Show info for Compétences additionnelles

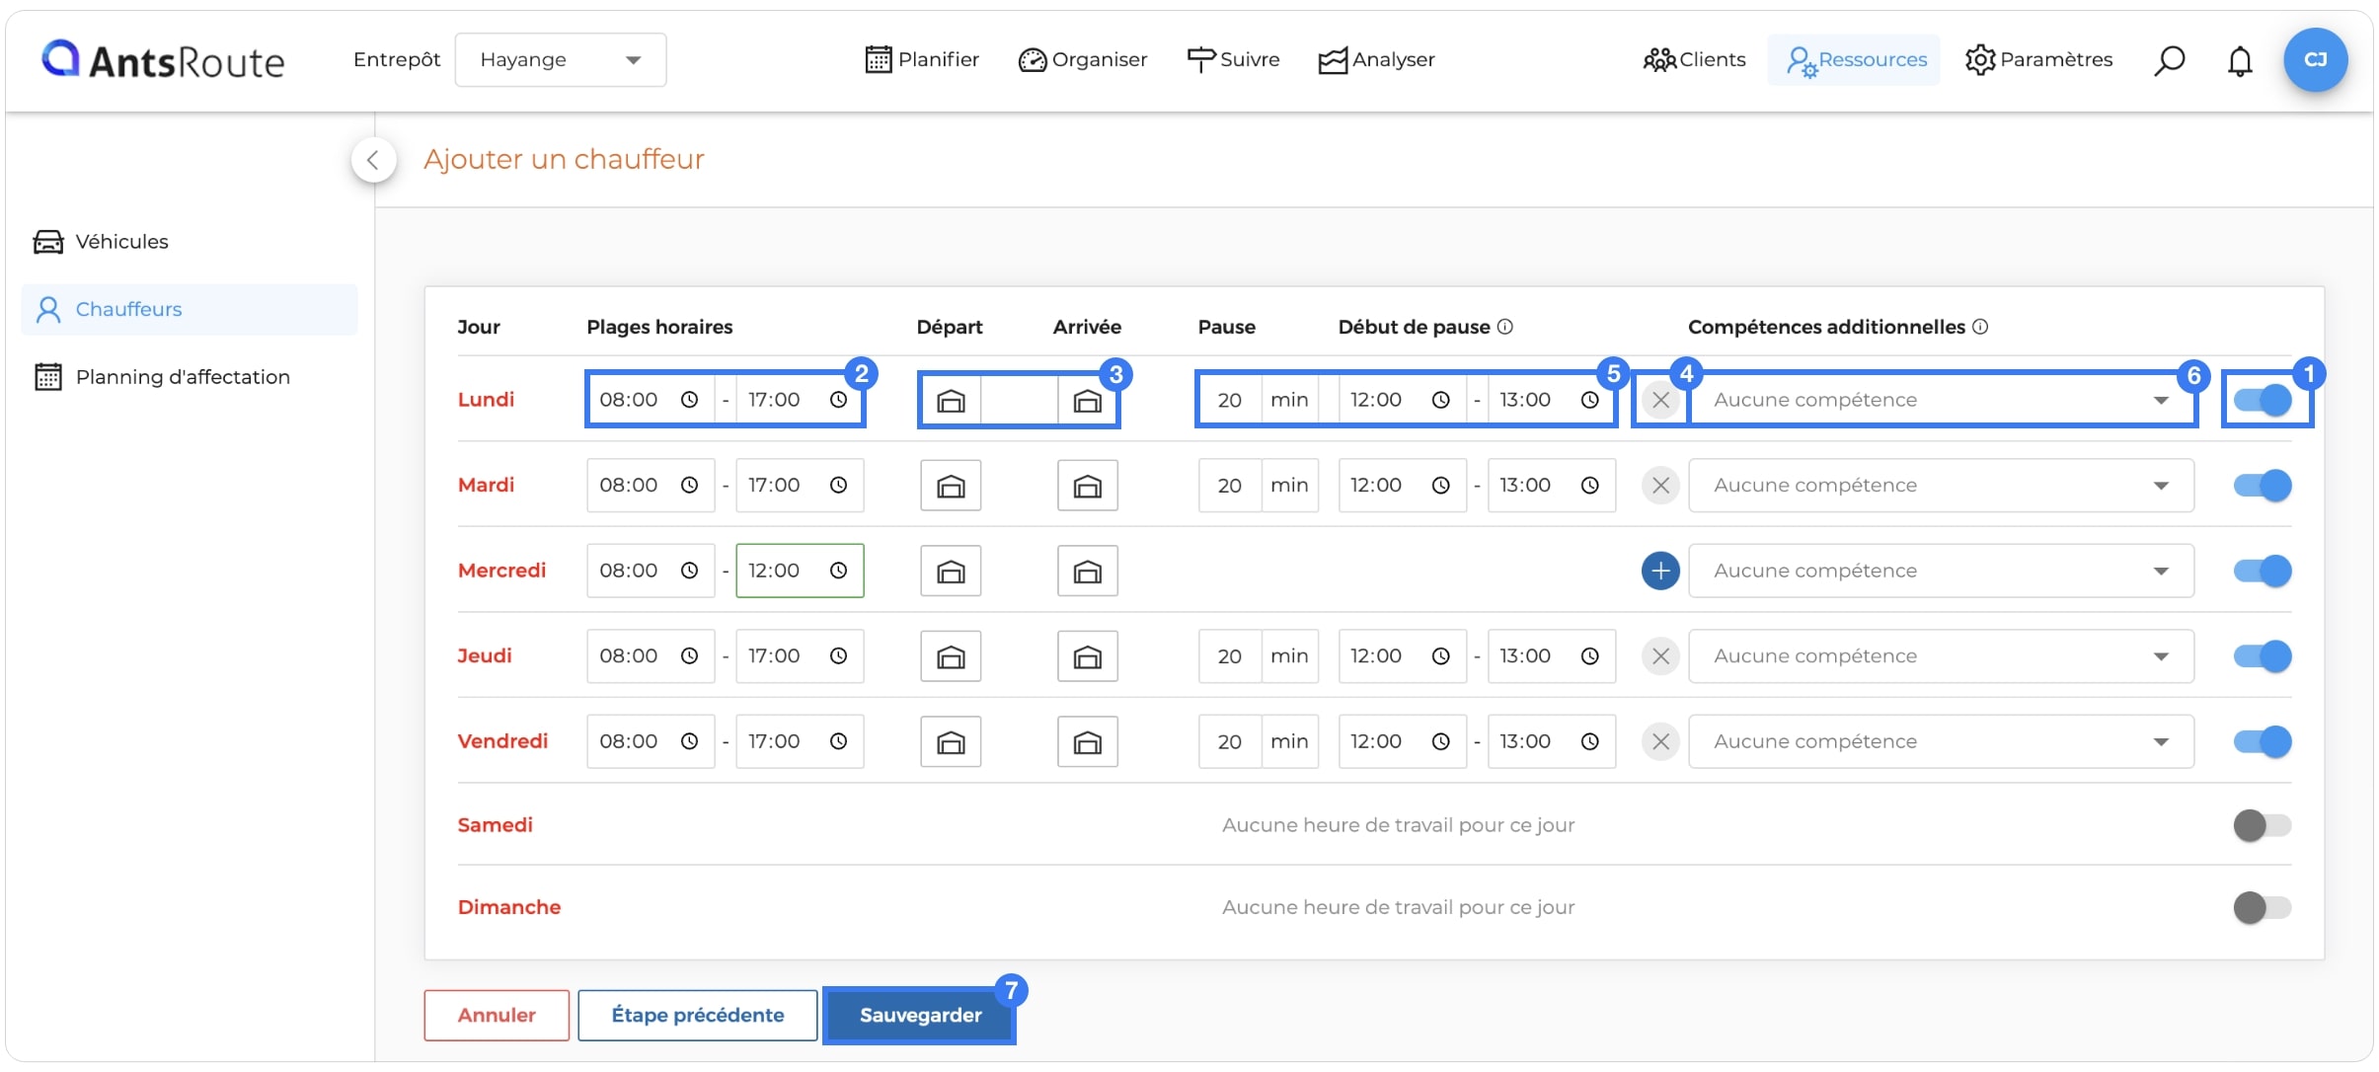[1980, 327]
